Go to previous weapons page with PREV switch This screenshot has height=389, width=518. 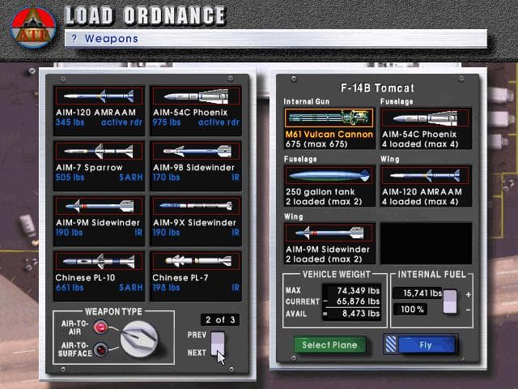coord(218,337)
